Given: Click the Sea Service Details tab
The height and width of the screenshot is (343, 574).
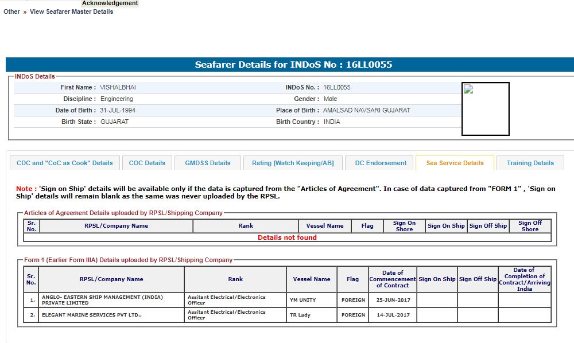Looking at the screenshot, I should coord(455,163).
